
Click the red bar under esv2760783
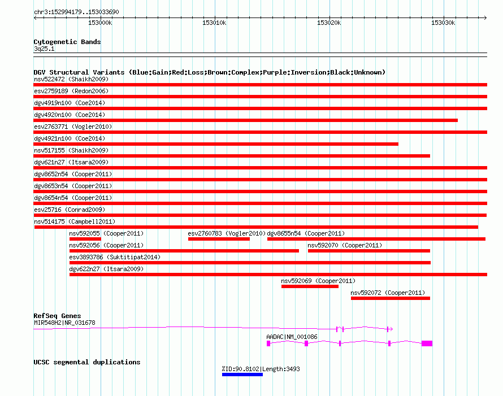point(219,239)
